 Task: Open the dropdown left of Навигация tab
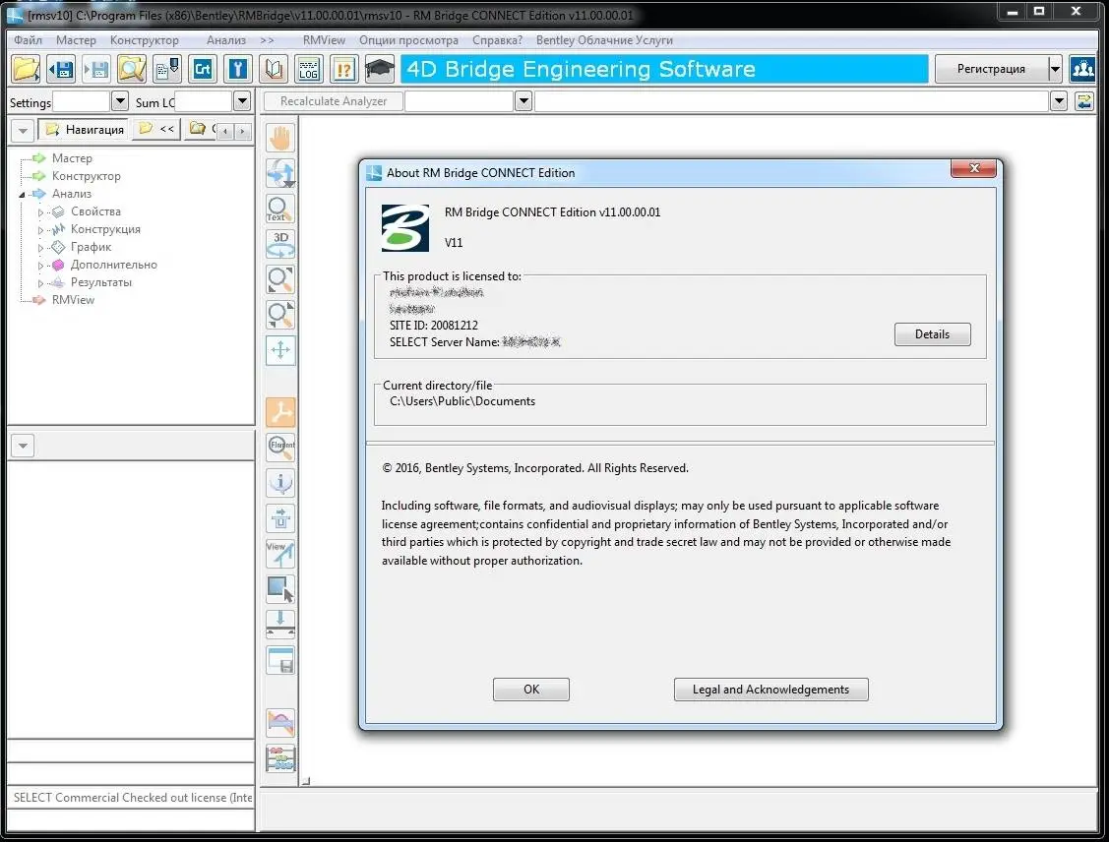click(x=24, y=130)
